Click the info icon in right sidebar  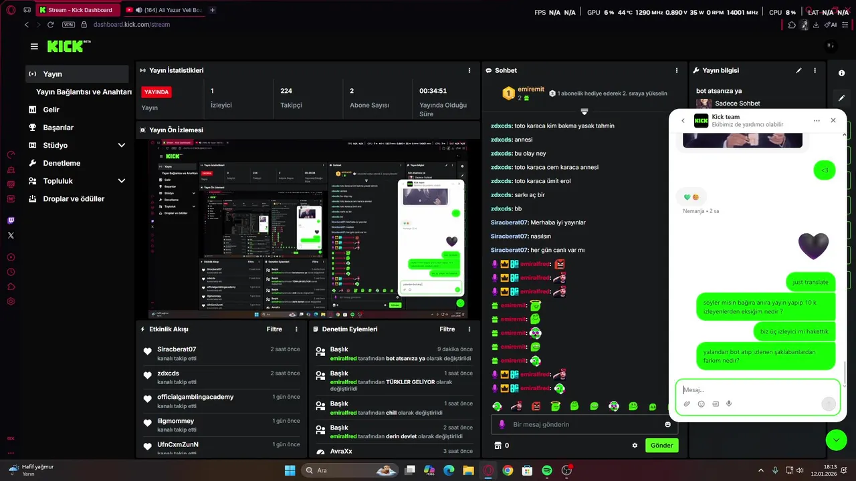[x=841, y=73]
